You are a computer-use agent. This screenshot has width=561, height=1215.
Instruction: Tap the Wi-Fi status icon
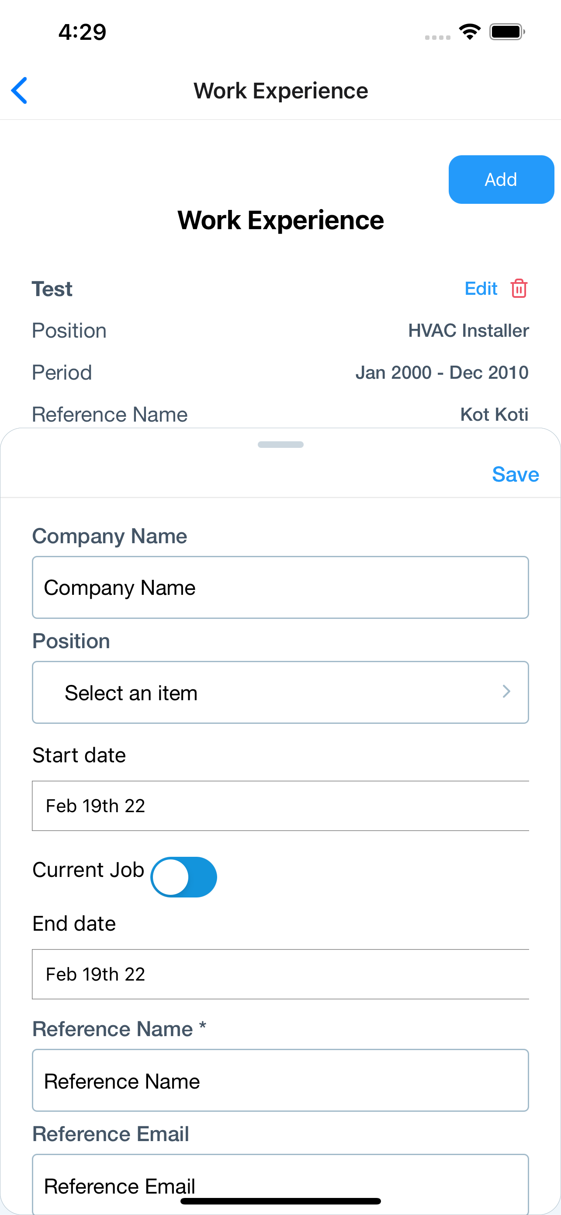pyautogui.click(x=470, y=32)
